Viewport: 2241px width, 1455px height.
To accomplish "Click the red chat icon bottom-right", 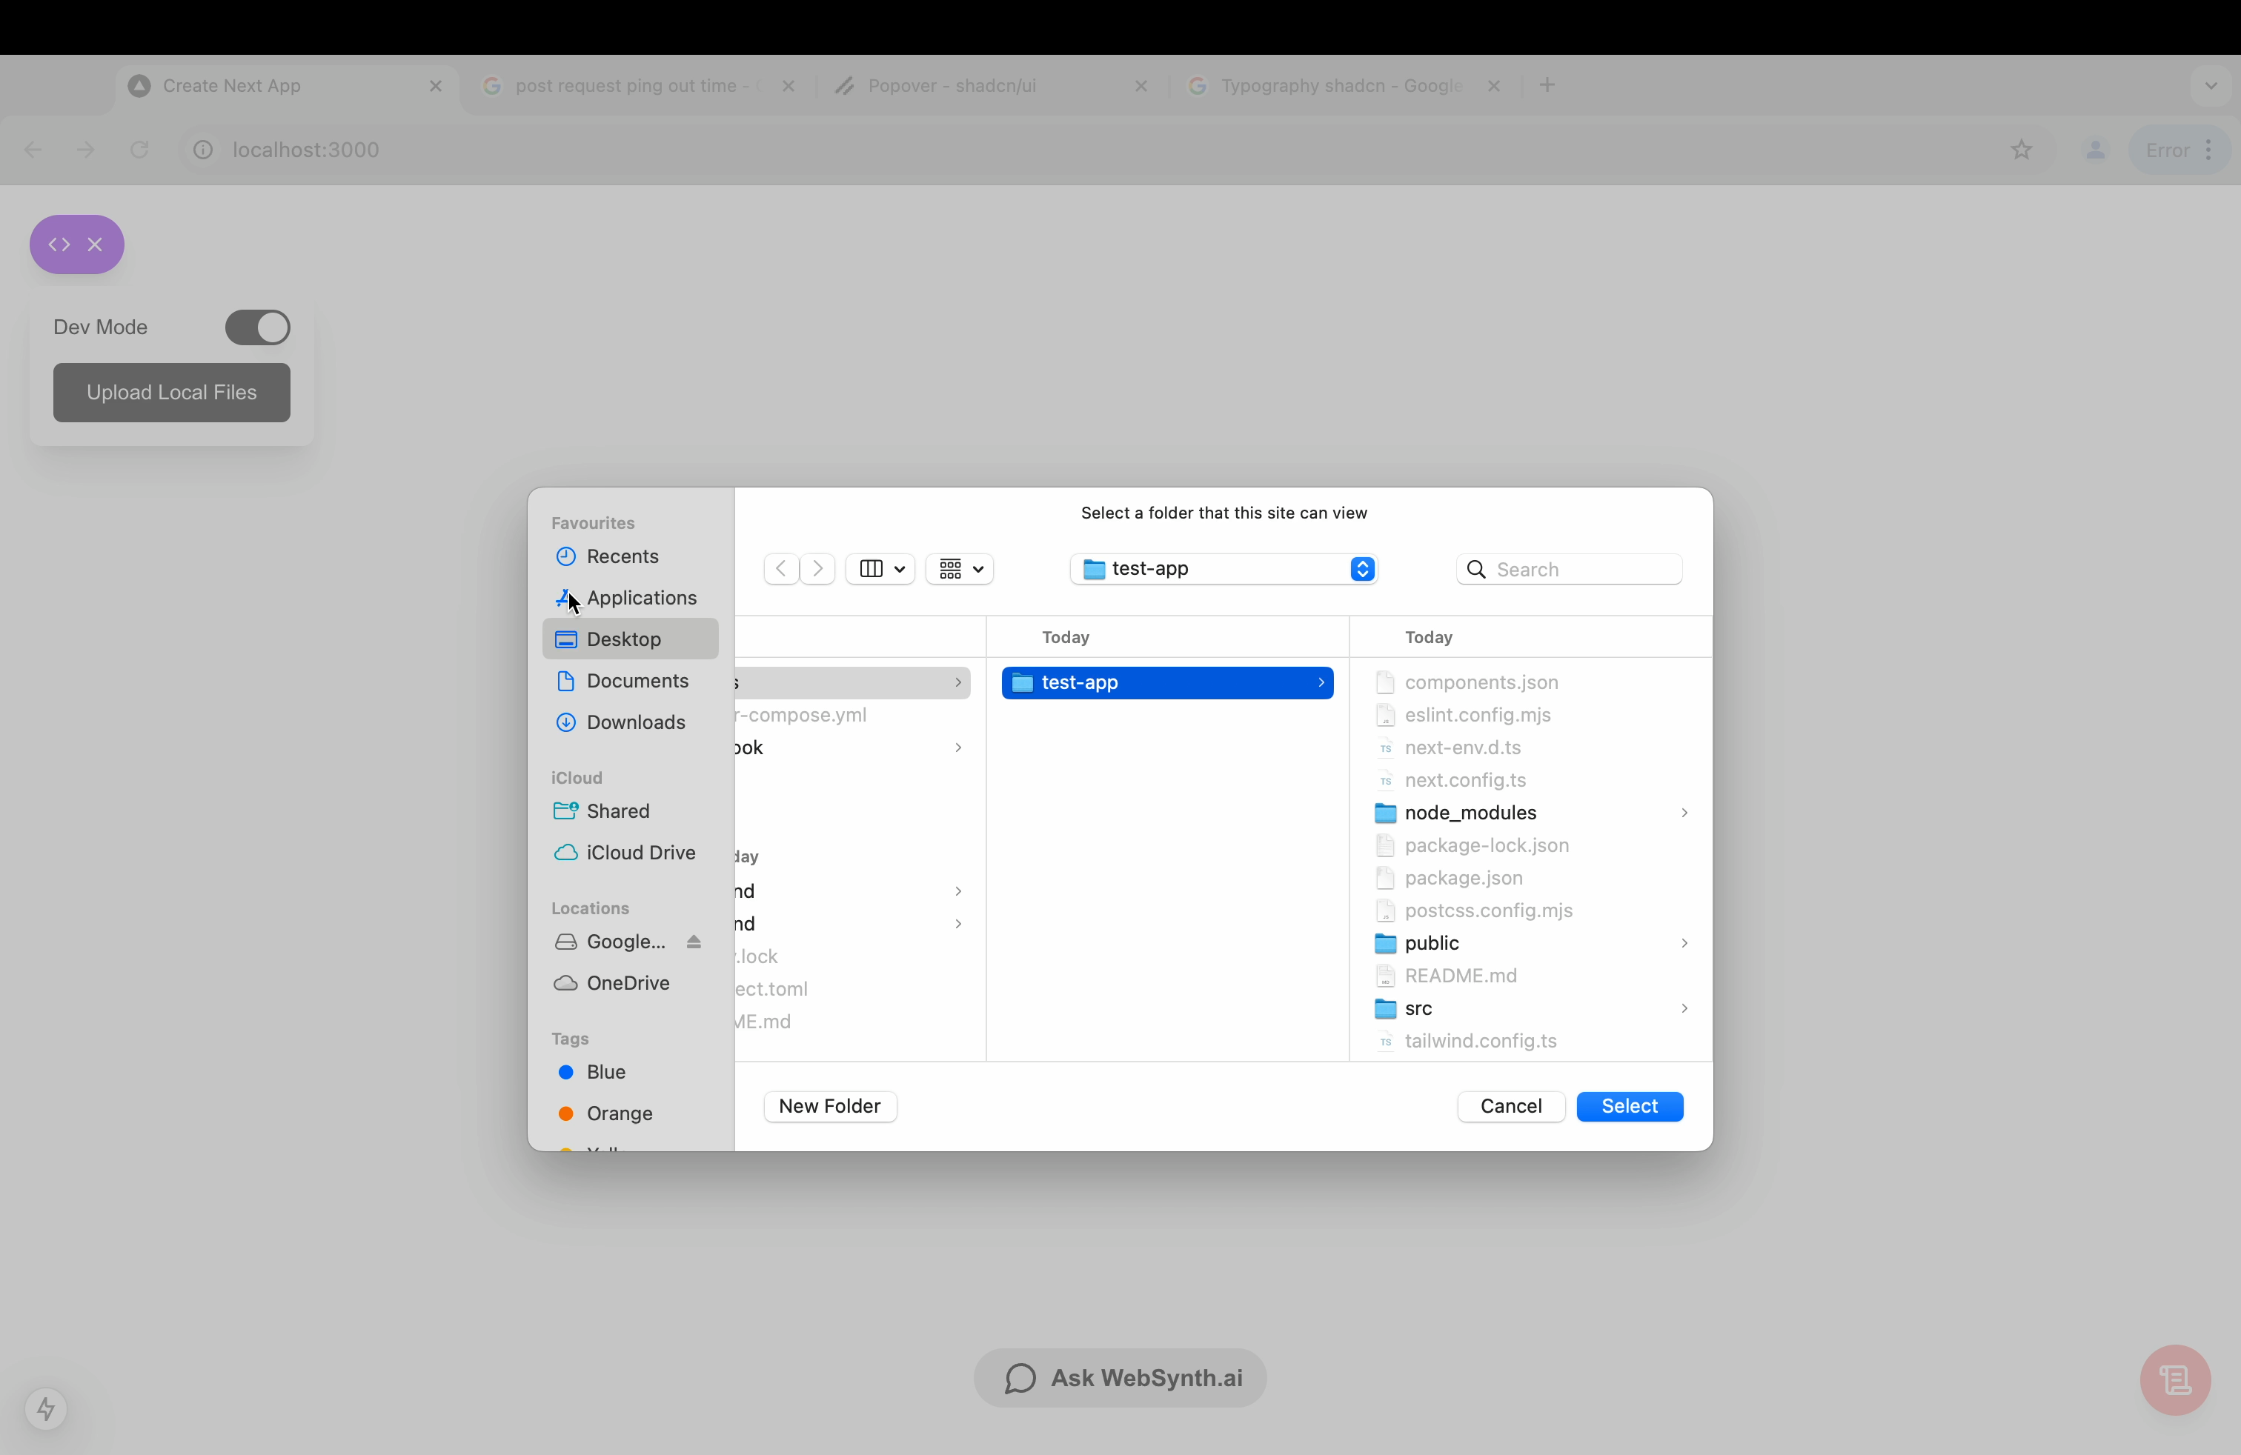I will (x=2174, y=1379).
